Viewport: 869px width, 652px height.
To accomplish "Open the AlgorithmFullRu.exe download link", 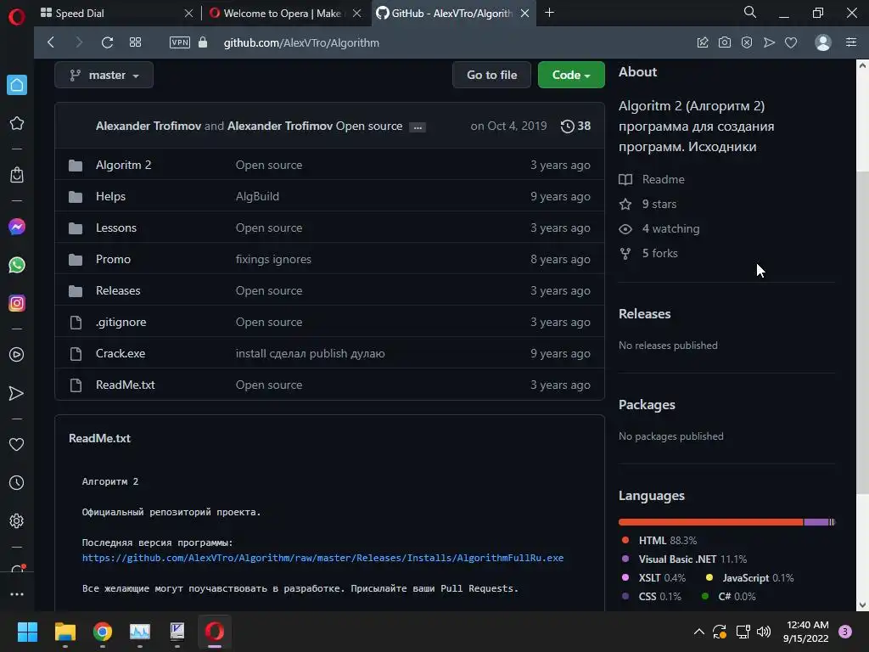I will coord(322,558).
